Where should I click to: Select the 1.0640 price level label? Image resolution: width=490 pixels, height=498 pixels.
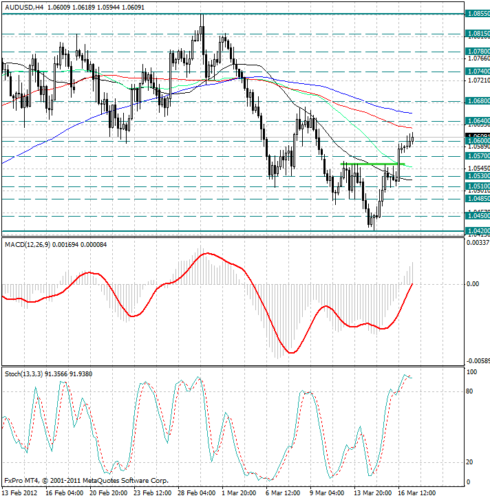tap(478, 121)
